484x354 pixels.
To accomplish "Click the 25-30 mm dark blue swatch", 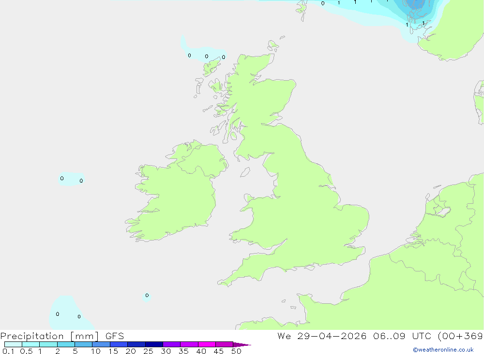I will point(154,344).
